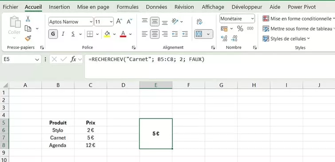Switch to the Formules tab

click(x=128, y=7)
